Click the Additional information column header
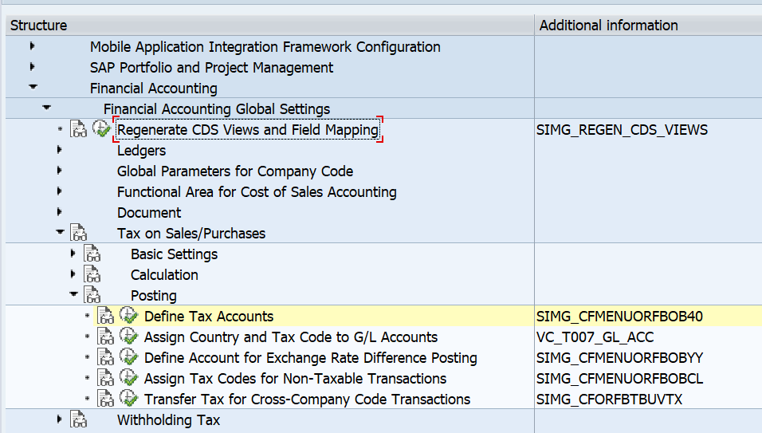Image resolution: width=762 pixels, height=433 pixels. pyautogui.click(x=648, y=26)
